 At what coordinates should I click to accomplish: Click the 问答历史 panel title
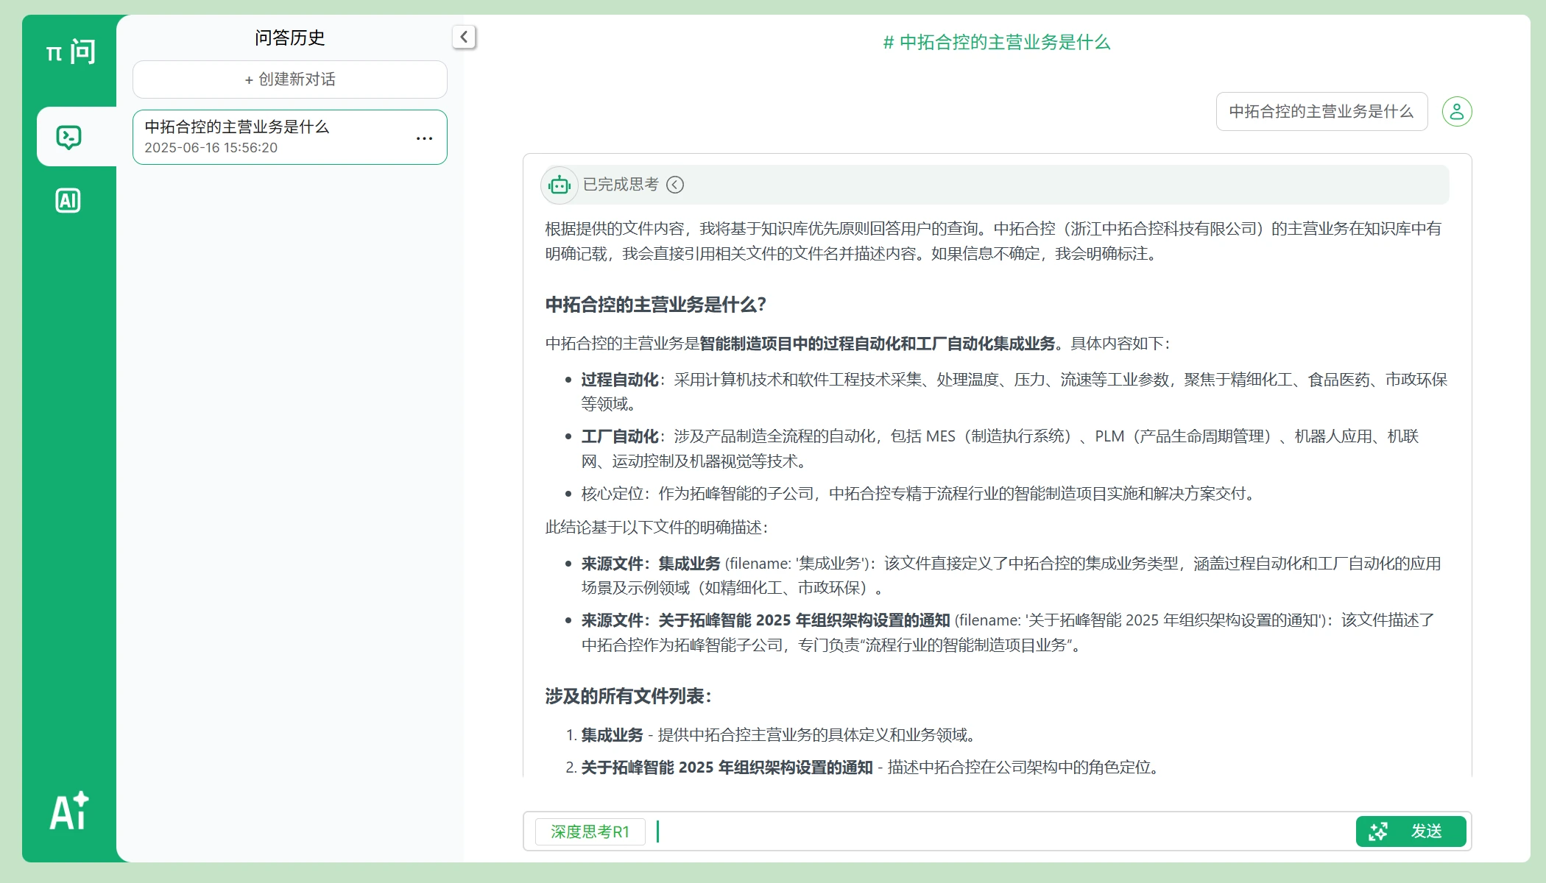click(289, 38)
